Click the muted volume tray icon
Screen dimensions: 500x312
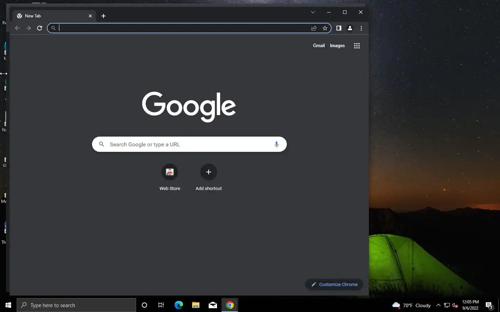point(455,305)
